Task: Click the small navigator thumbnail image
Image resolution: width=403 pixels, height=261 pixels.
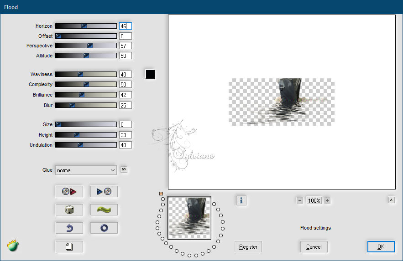Action: (x=189, y=218)
